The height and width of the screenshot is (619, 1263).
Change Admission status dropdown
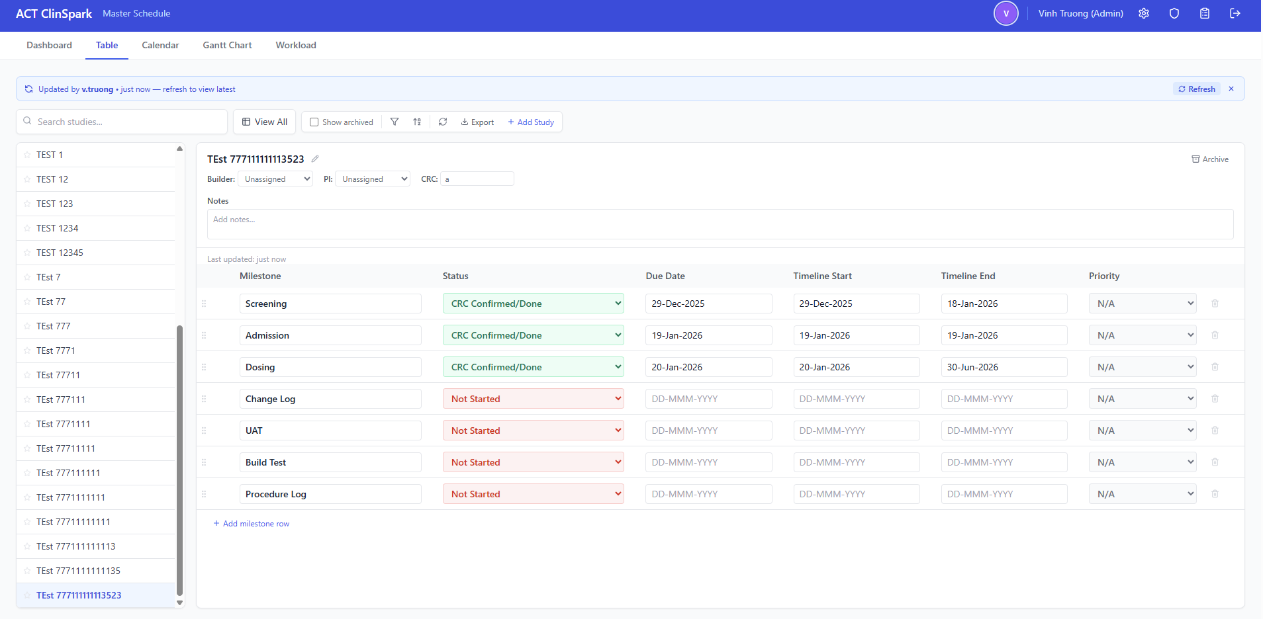tap(534, 335)
